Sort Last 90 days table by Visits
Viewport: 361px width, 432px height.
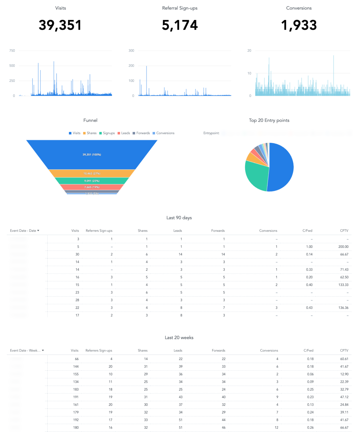pyautogui.click(x=75, y=231)
